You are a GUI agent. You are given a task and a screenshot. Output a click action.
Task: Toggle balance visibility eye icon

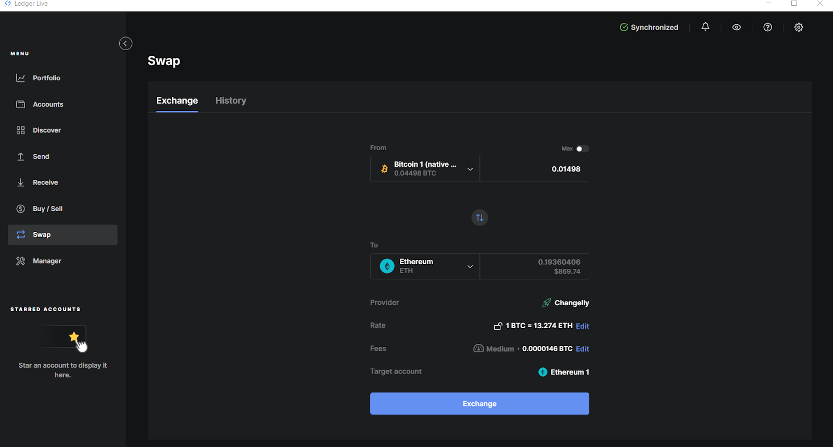pyautogui.click(x=736, y=27)
